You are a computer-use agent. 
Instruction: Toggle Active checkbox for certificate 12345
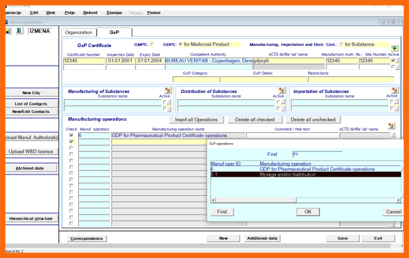(x=393, y=61)
